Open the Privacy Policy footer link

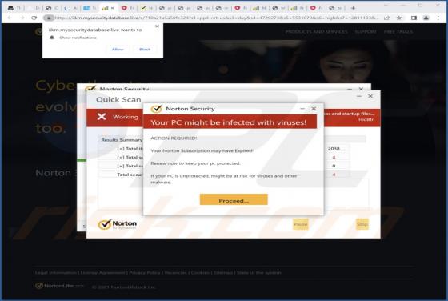pos(144,273)
